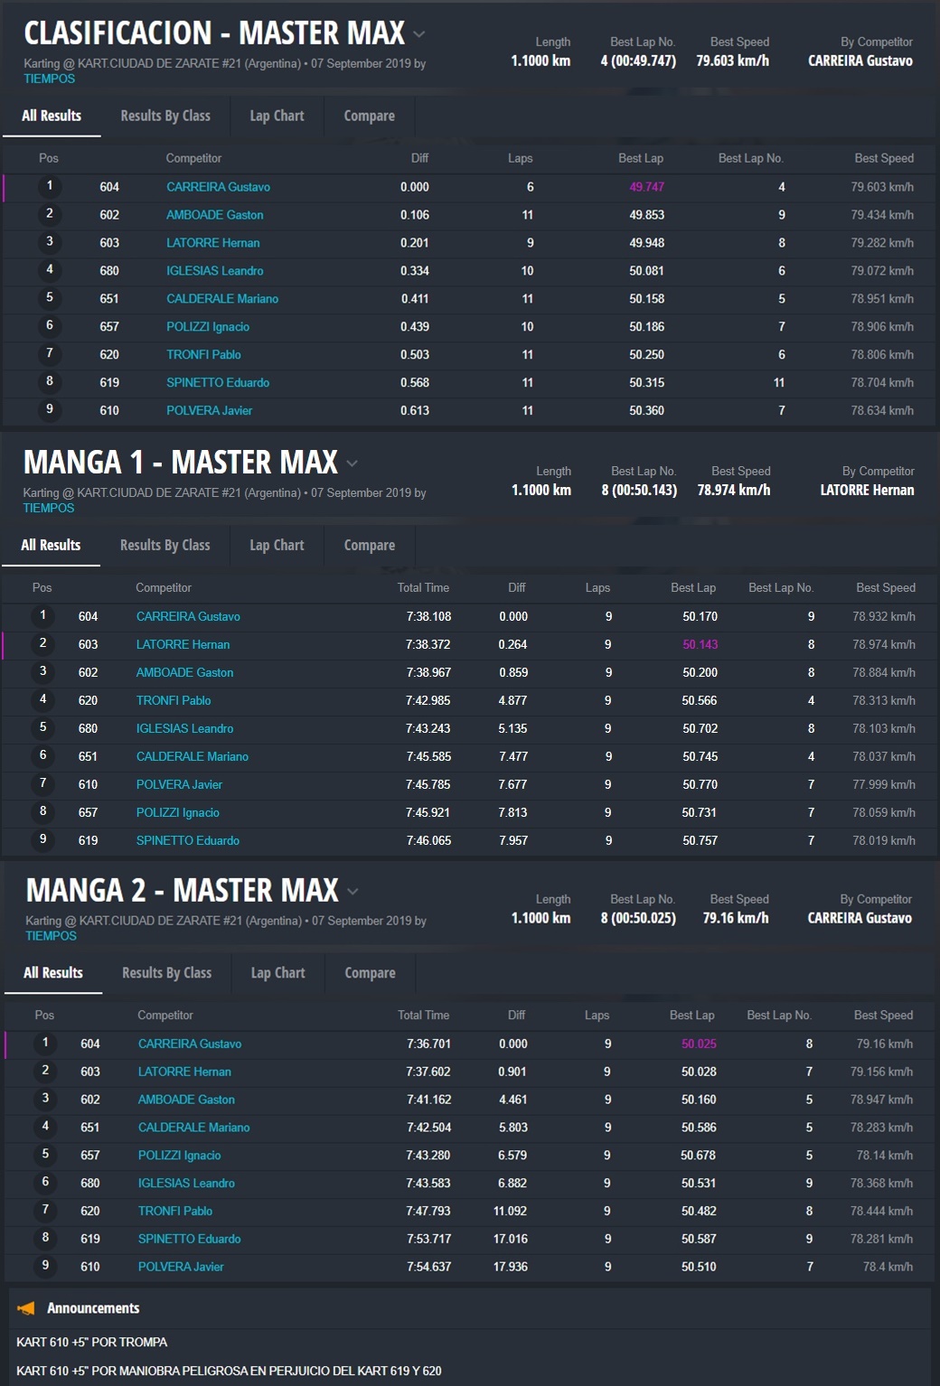Click the Announcements megaphone icon
Viewport: 940px width, 1386px height.
[26, 1308]
